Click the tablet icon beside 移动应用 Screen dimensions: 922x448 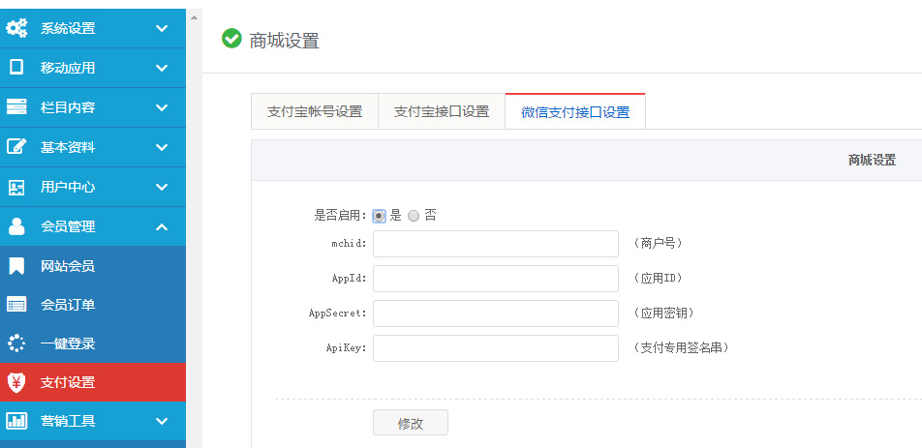(16, 68)
